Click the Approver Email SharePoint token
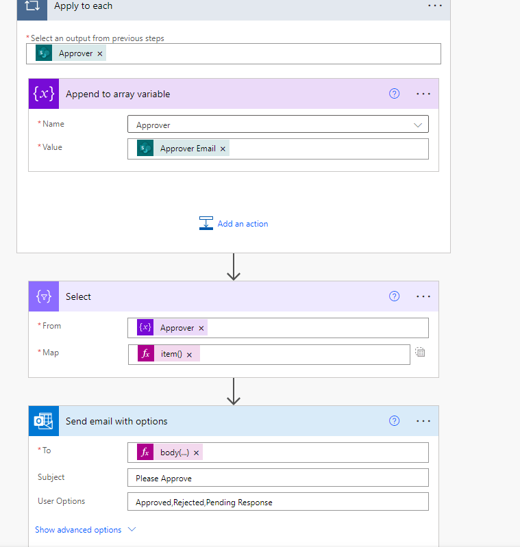This screenshot has height=547, width=520. [x=183, y=149]
